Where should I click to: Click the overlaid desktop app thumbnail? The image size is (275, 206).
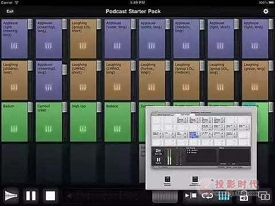[201, 148]
